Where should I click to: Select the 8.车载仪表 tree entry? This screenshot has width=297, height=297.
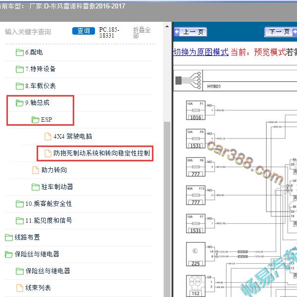[x=41, y=86]
